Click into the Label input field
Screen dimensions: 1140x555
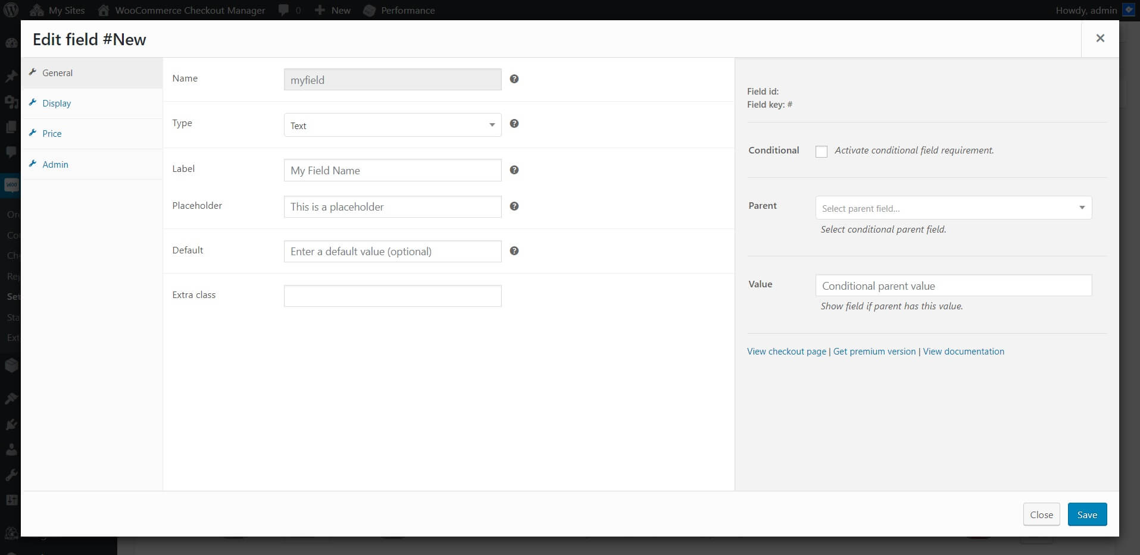coord(393,170)
